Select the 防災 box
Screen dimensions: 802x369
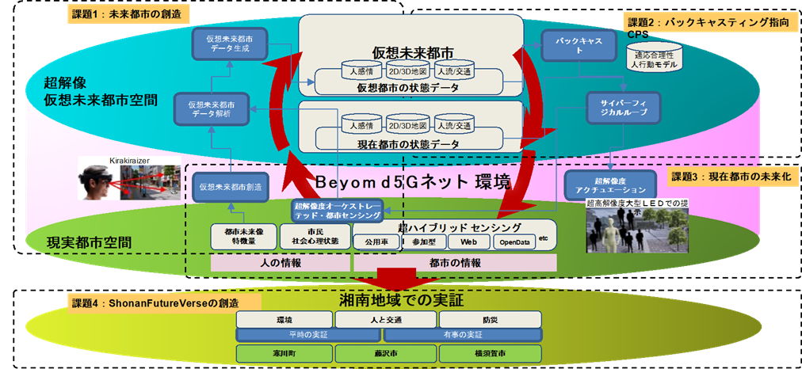click(x=490, y=320)
